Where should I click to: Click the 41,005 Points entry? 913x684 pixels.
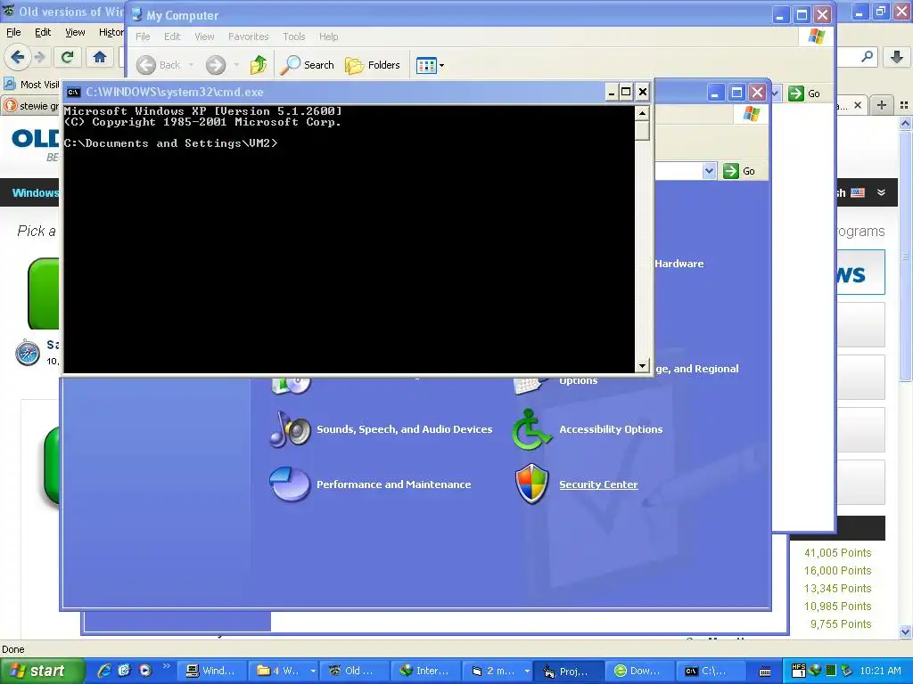[837, 552]
